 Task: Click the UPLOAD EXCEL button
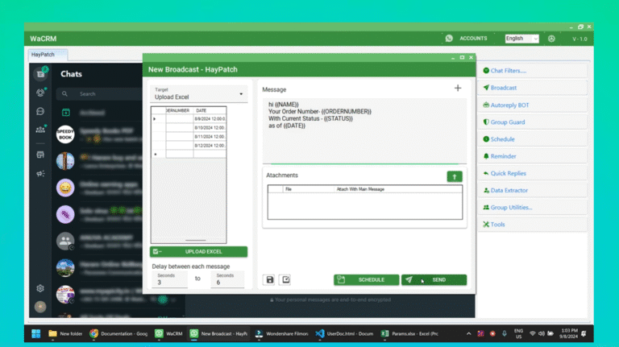[199, 252]
